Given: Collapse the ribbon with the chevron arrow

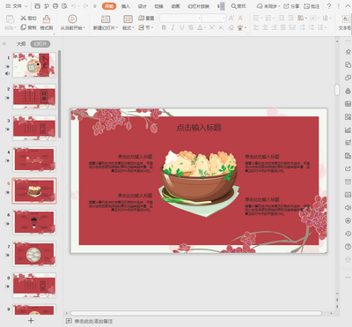Looking at the screenshot, I should (348, 6).
